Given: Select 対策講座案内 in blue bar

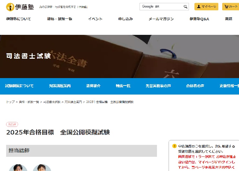Looking at the screenshot, I should [x=60, y=86].
